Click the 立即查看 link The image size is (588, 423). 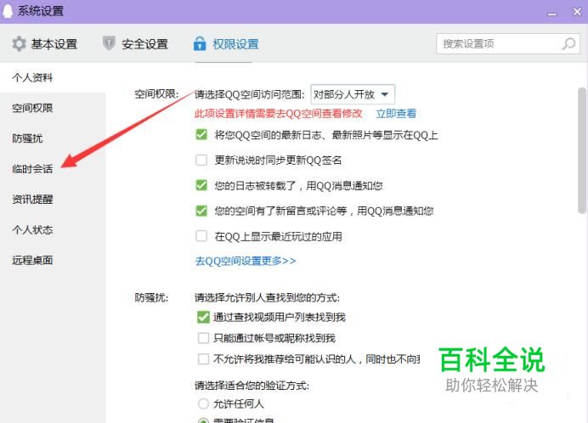click(x=396, y=113)
